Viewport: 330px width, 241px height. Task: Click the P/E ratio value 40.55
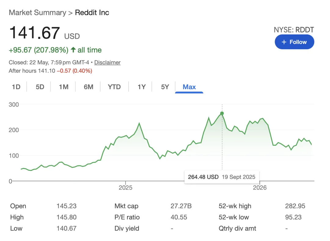coord(179,217)
